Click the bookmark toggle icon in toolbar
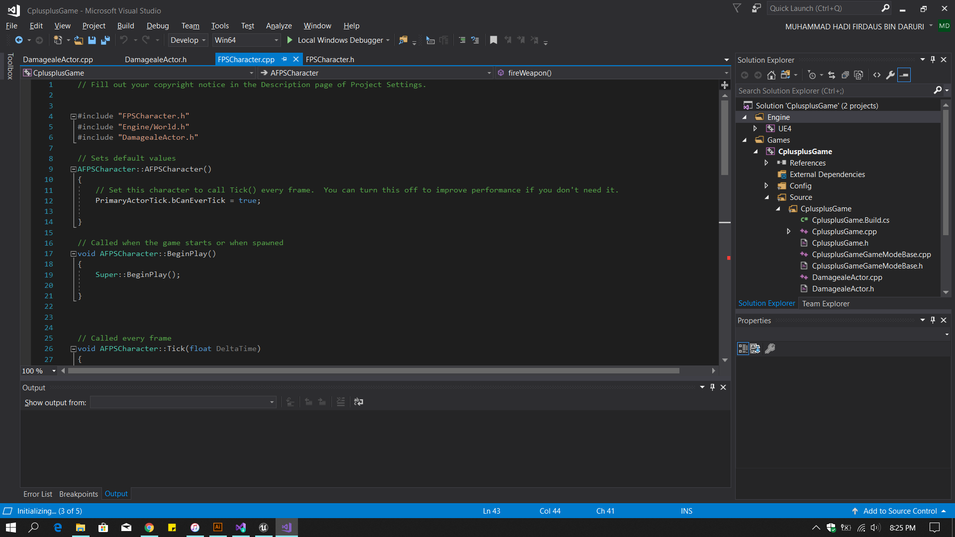The width and height of the screenshot is (955, 537). 493,40
